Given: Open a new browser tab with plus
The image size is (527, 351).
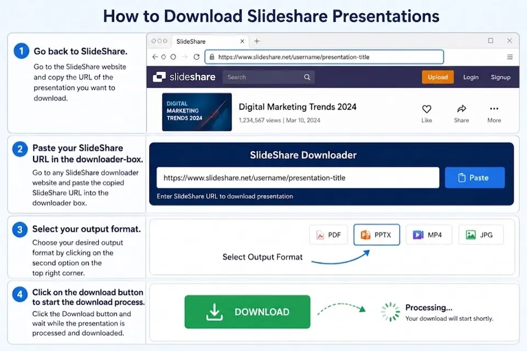Looking at the screenshot, I should point(257,41).
